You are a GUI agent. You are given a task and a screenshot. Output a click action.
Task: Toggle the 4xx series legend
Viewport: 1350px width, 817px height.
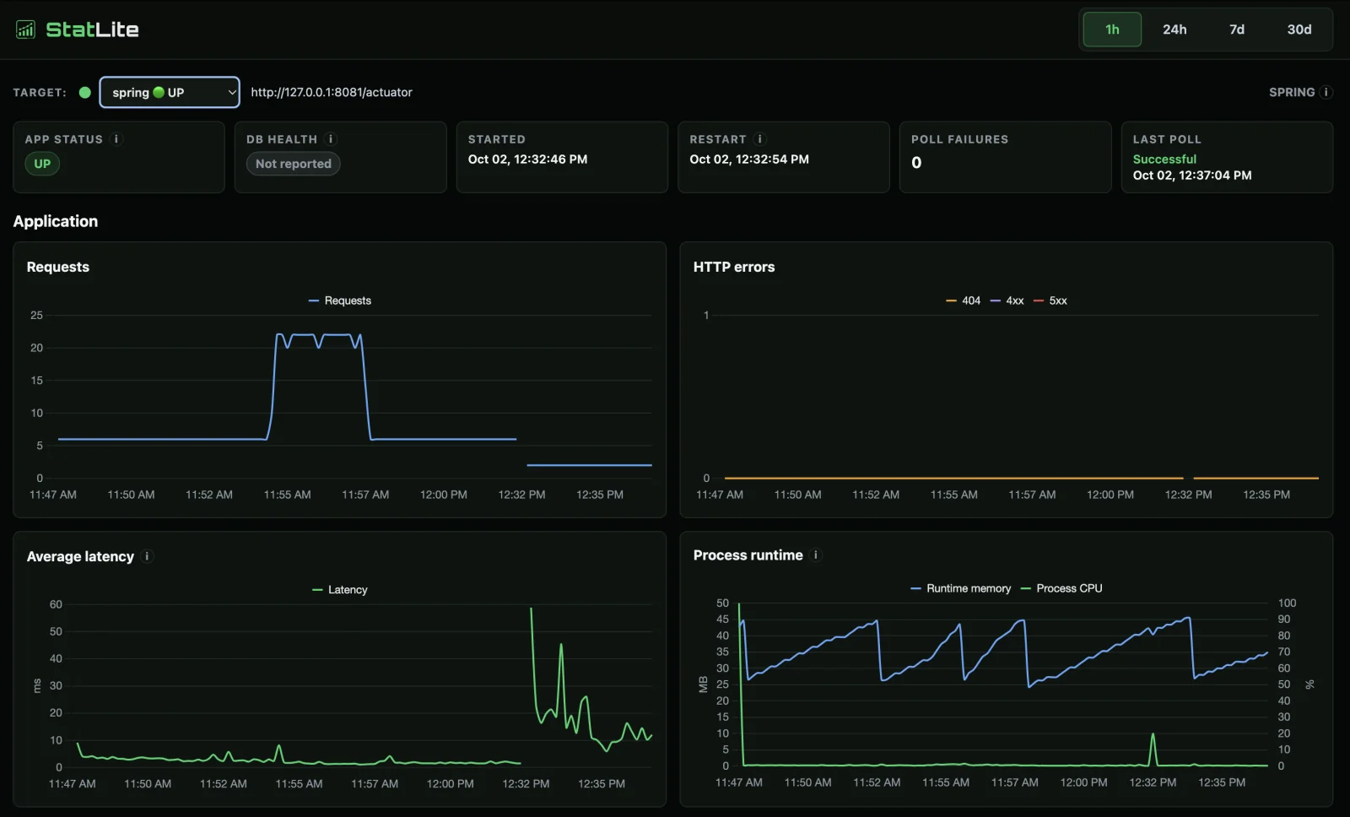[x=1007, y=300]
